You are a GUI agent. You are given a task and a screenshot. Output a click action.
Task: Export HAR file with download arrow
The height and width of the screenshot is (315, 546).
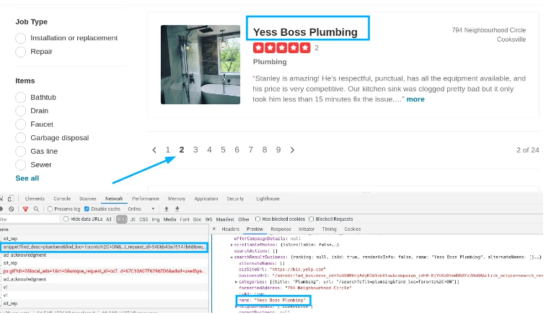tap(177, 209)
